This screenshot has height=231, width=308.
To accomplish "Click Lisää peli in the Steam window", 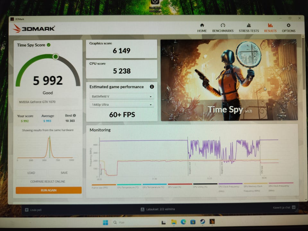I will click(33, 210).
